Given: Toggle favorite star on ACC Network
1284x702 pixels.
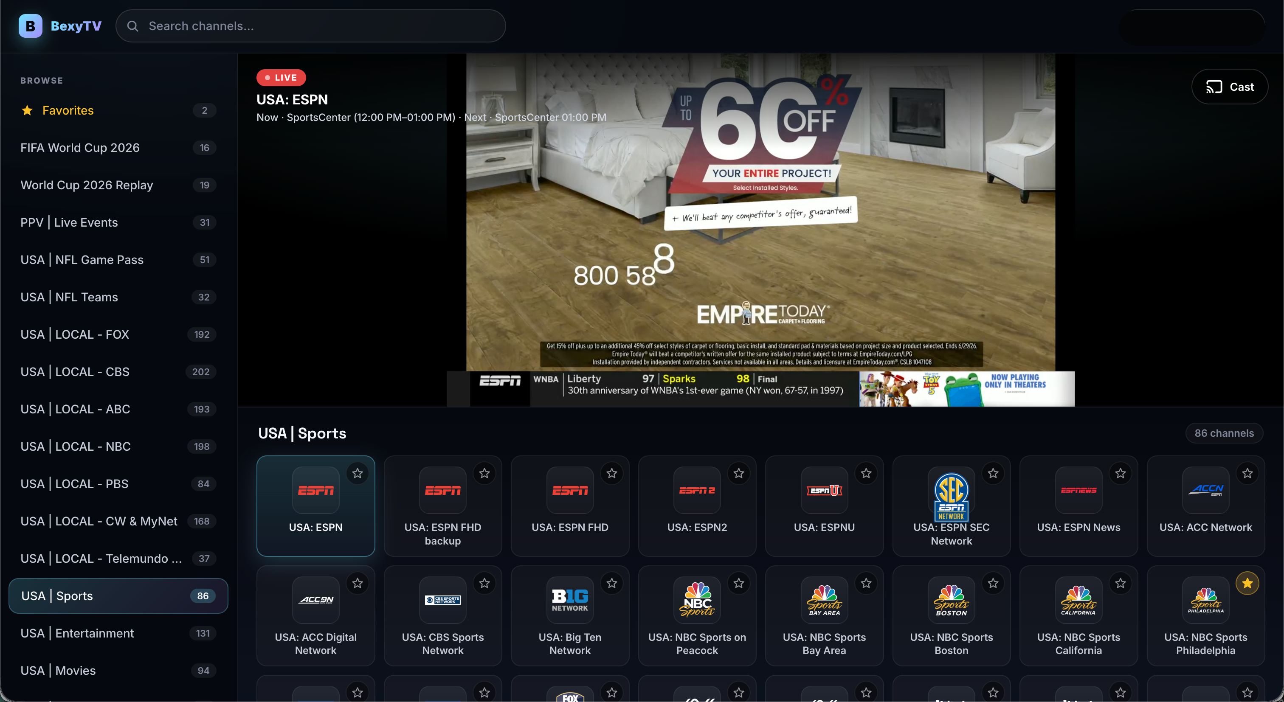Looking at the screenshot, I should pyautogui.click(x=1247, y=473).
